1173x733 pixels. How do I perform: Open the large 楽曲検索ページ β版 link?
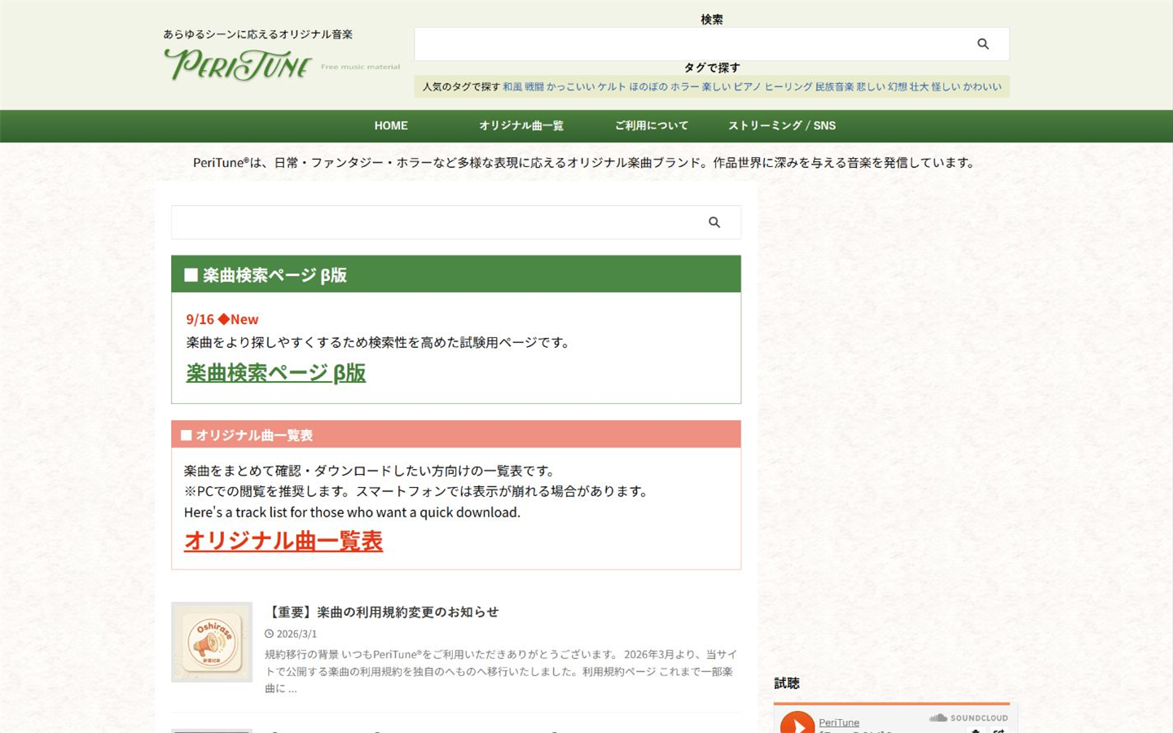point(276,373)
